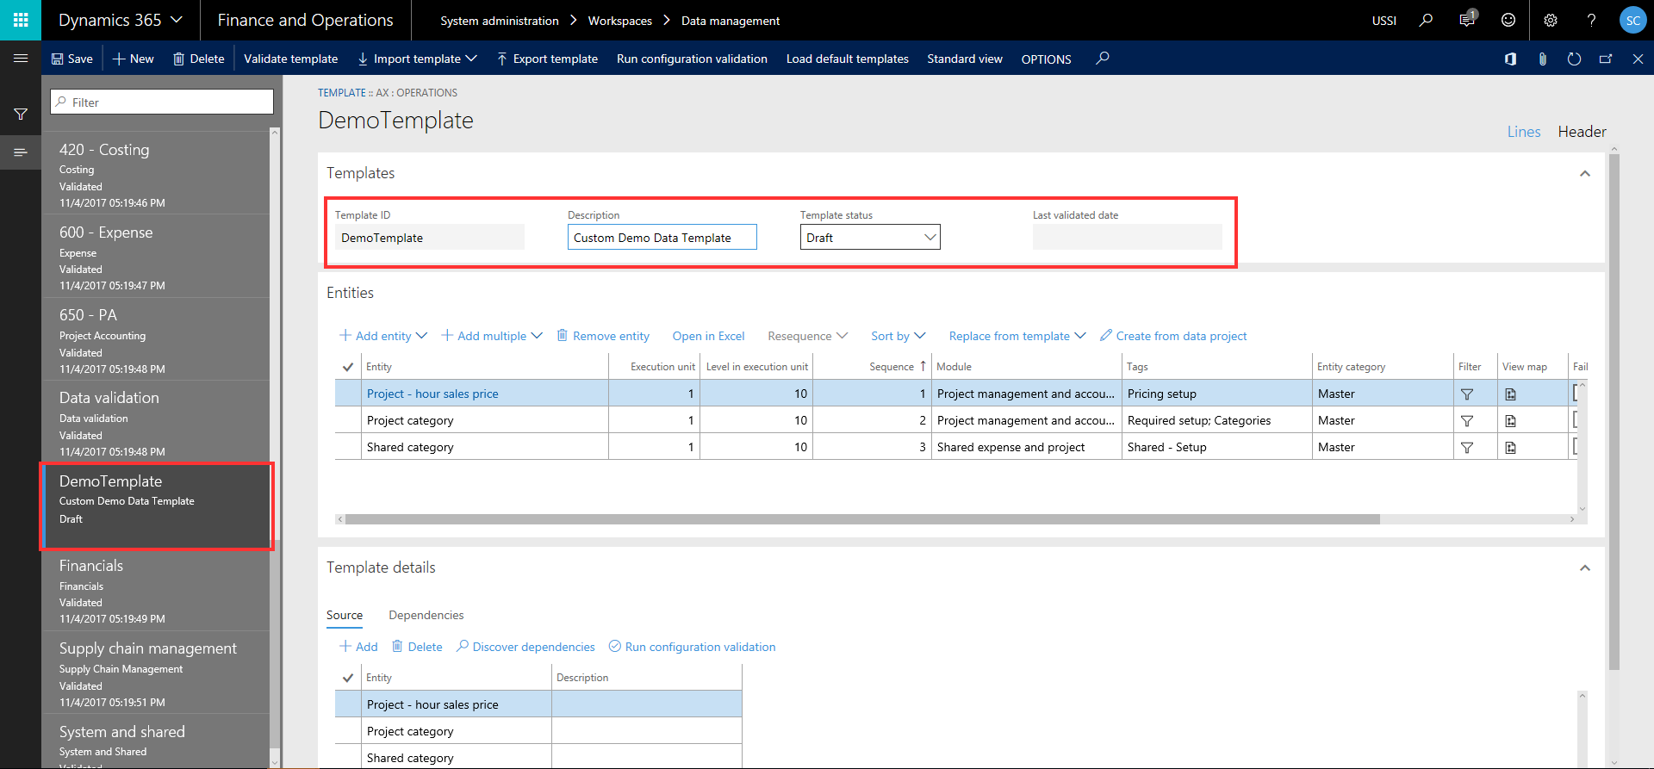Show the filter pane funnel icon

[21, 114]
